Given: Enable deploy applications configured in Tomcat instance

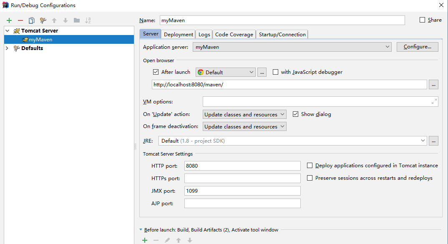Looking at the screenshot, I should click(x=310, y=166).
